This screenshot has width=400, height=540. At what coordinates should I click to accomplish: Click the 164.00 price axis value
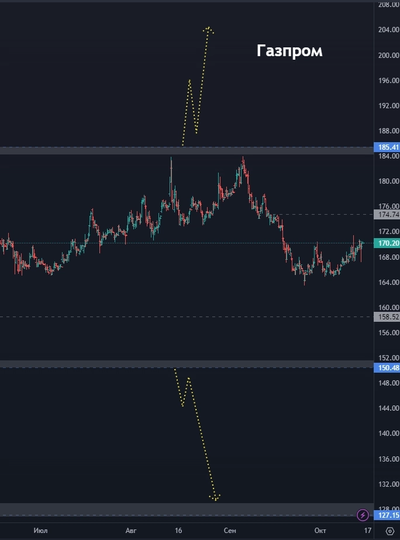tap(388, 282)
